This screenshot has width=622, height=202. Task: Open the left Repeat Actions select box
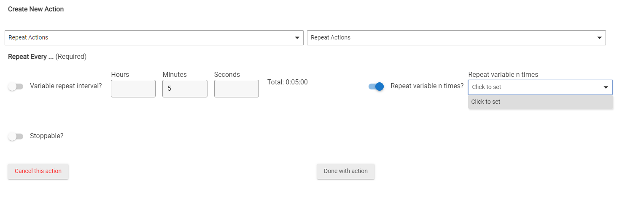point(154,38)
